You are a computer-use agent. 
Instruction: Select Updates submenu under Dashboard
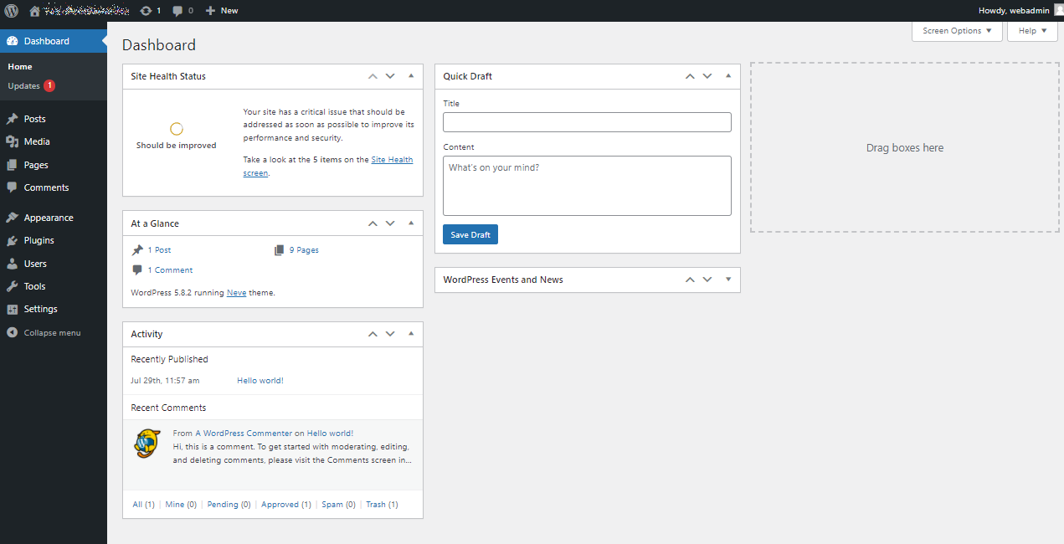23,86
